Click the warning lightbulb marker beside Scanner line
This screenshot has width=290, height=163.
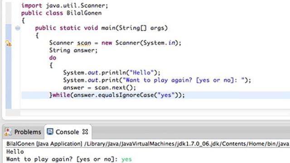pyautogui.click(x=8, y=43)
